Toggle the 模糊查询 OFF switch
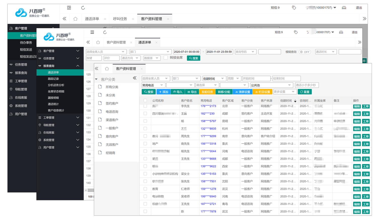Image resolution: width=381 pixels, height=220 pixels. click(305, 52)
